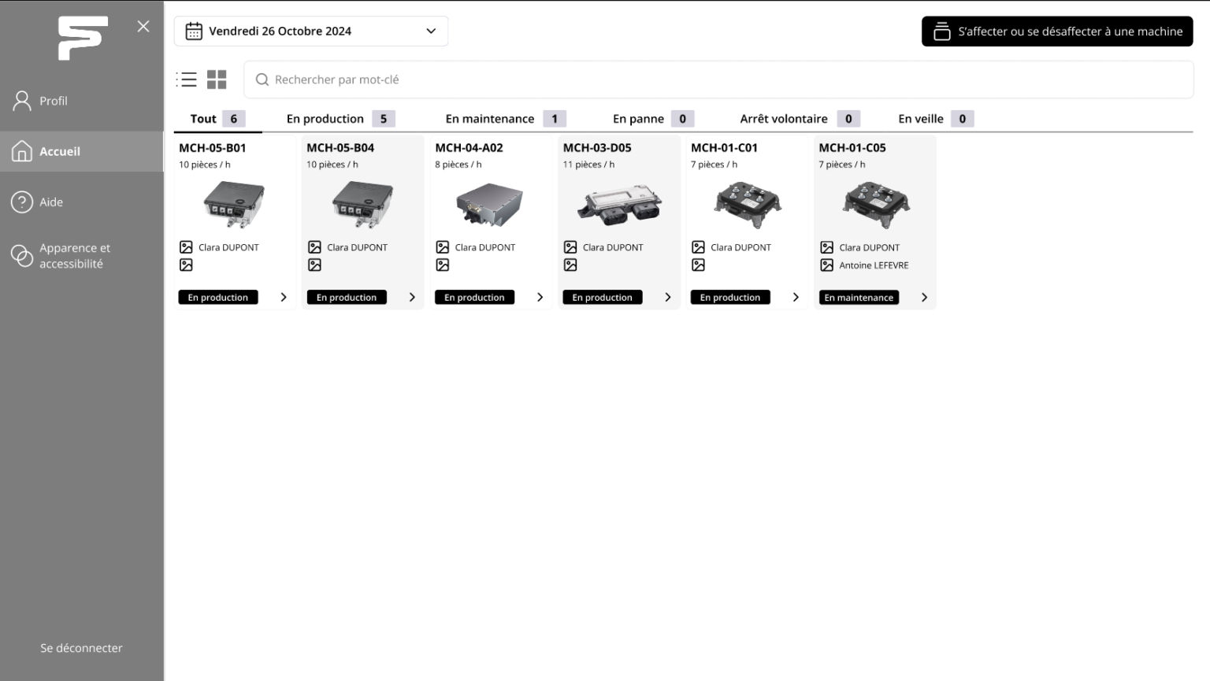Click the MCH-04-A02 machine image

click(x=489, y=205)
